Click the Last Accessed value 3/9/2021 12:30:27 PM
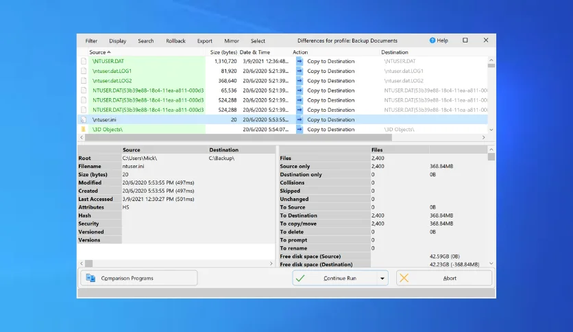 158,199
